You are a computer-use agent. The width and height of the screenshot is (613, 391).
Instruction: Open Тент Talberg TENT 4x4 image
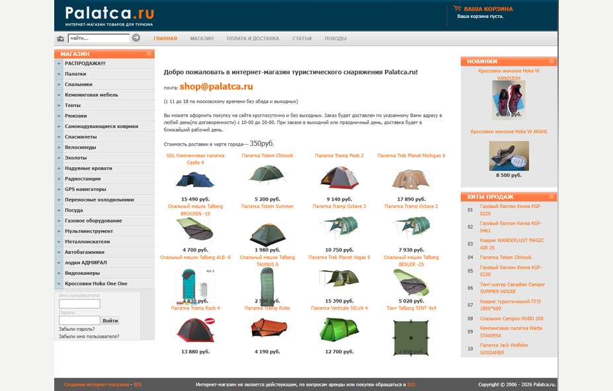411,338
